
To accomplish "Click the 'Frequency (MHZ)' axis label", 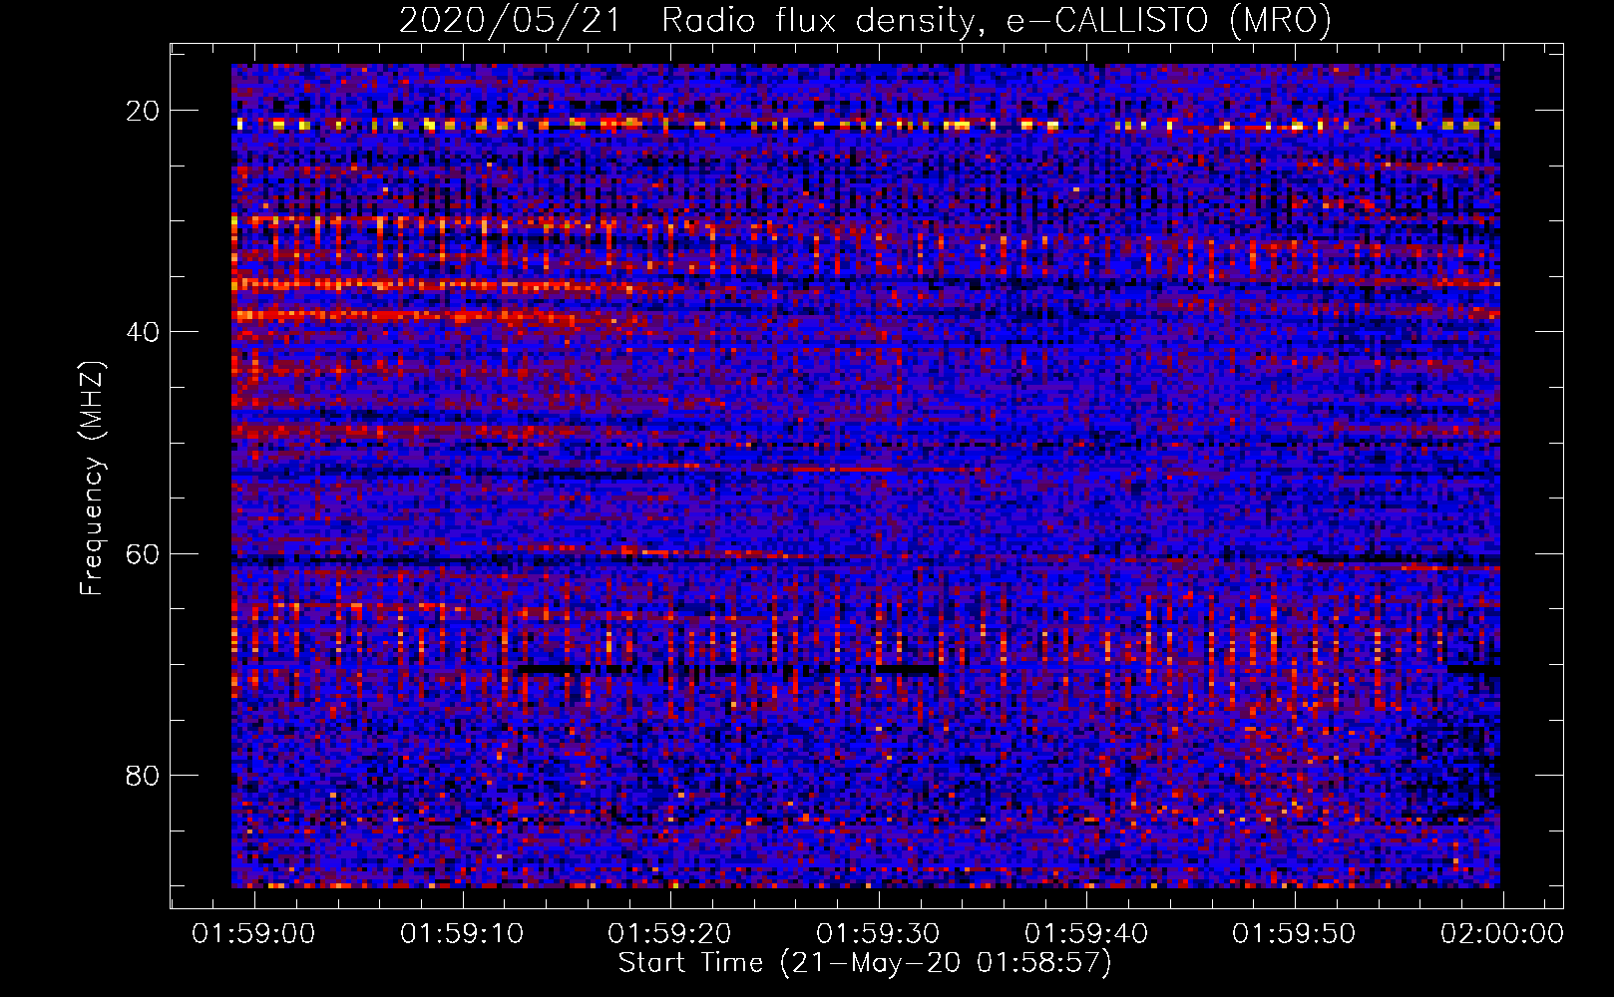I will (92, 478).
